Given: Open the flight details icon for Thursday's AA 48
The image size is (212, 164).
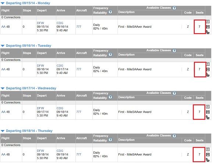Looking at the screenshot, I should pyautogui.click(x=208, y=154).
